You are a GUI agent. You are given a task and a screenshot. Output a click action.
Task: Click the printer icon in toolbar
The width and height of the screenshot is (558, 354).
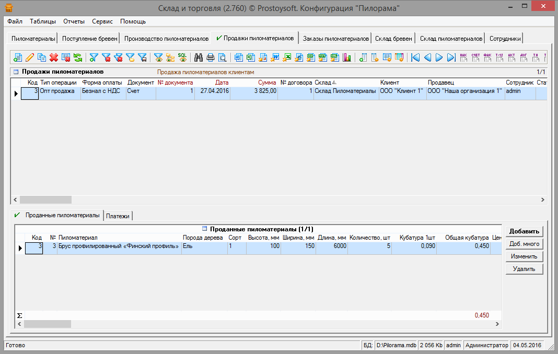(x=211, y=57)
